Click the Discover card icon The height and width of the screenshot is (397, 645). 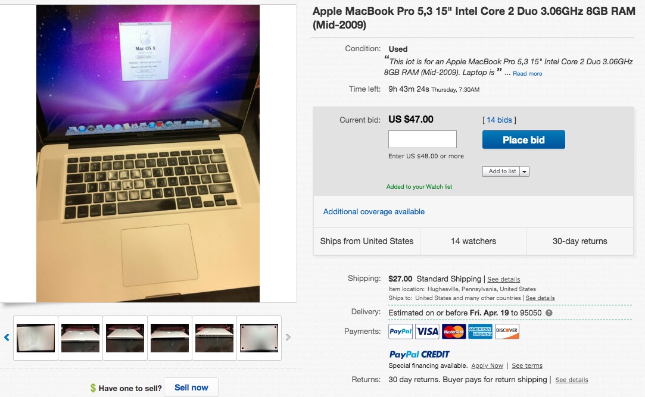pyautogui.click(x=507, y=332)
